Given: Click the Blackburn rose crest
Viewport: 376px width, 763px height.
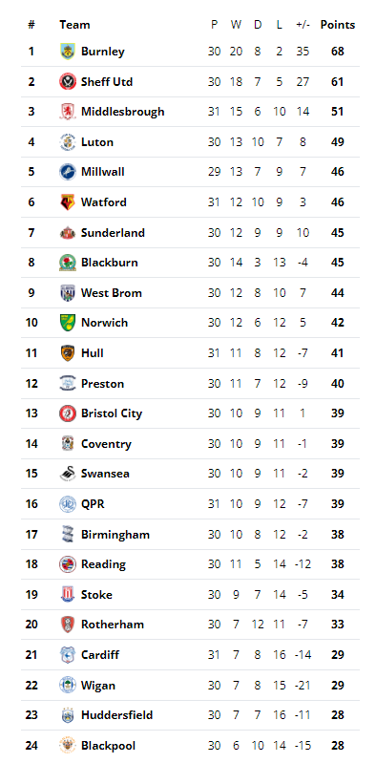Looking at the screenshot, I should 68,263.
